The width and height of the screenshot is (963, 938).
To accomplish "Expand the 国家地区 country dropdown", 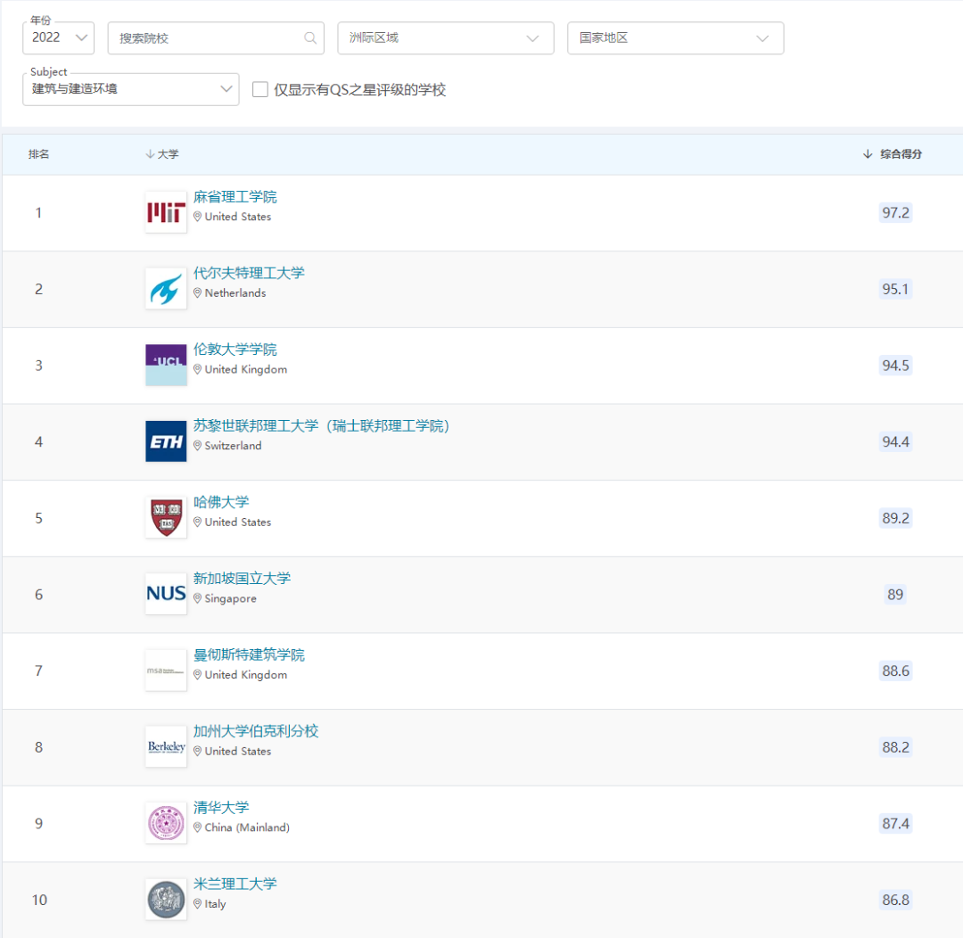I will click(675, 38).
